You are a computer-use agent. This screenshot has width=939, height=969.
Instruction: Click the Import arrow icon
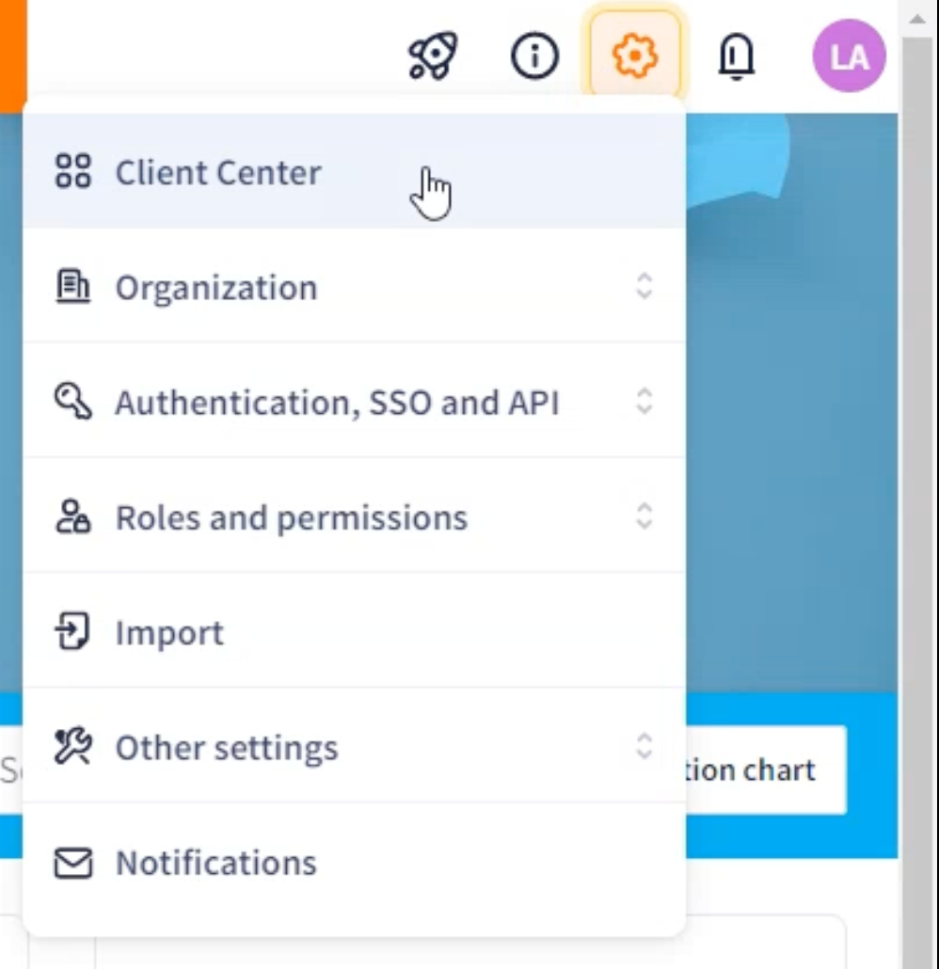[x=75, y=631]
